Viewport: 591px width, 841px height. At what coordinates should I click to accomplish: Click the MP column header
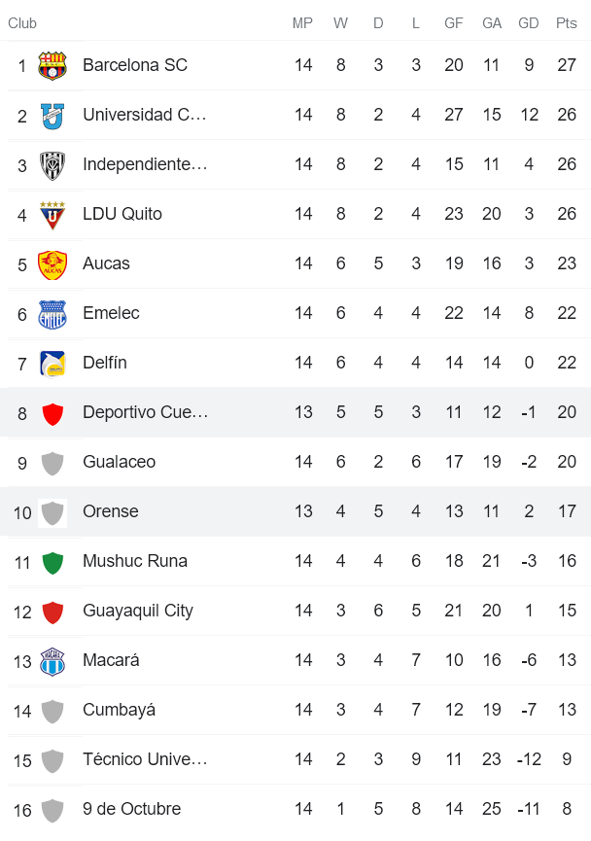pos(303,23)
